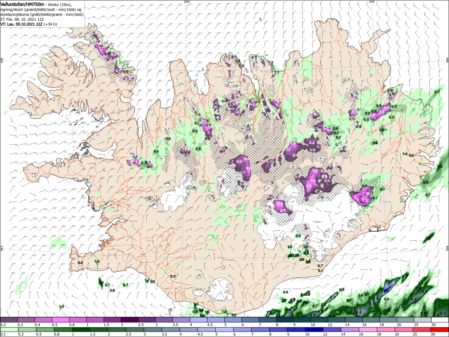Pick navy blue rain swatch 10–12
This screenshot has width=449, height=337.
pos(314,330)
